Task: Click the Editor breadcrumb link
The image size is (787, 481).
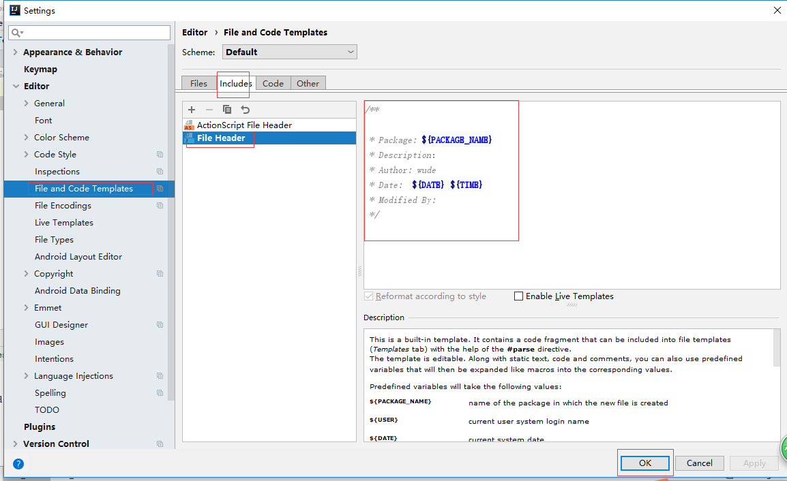Action: click(195, 32)
